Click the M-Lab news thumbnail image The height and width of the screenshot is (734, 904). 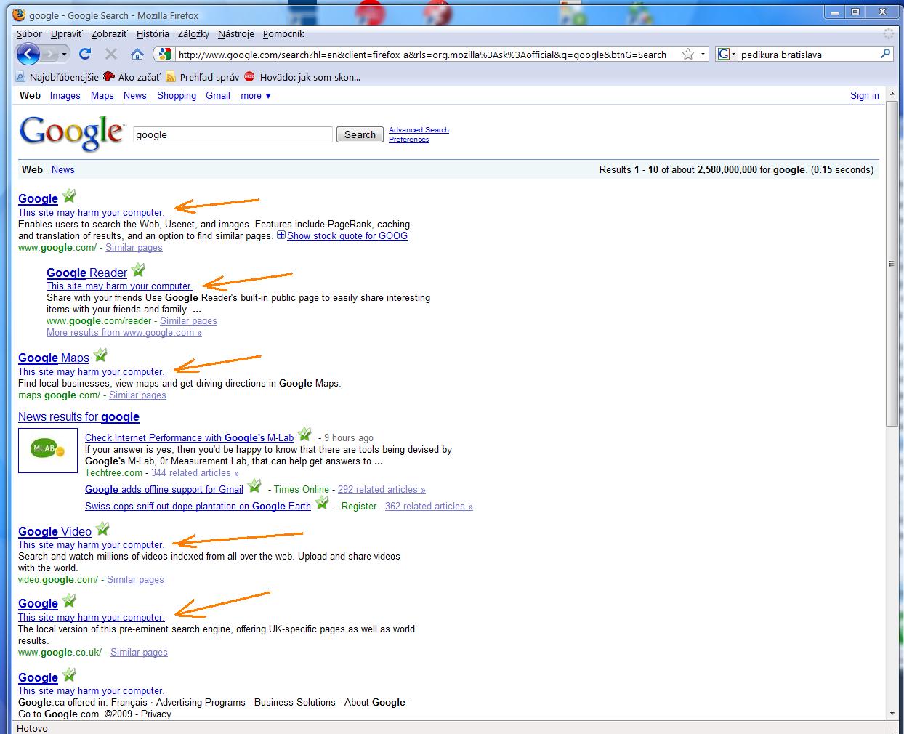coord(48,450)
